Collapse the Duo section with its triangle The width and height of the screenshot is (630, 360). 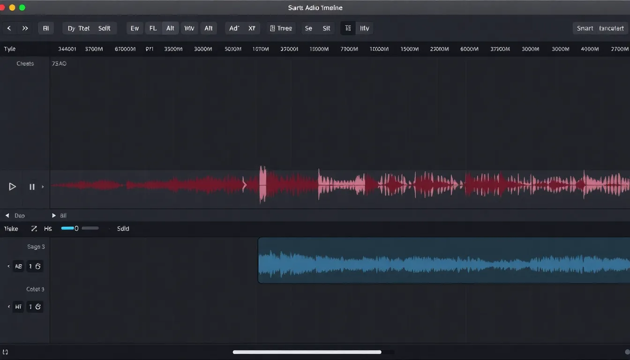click(7, 215)
